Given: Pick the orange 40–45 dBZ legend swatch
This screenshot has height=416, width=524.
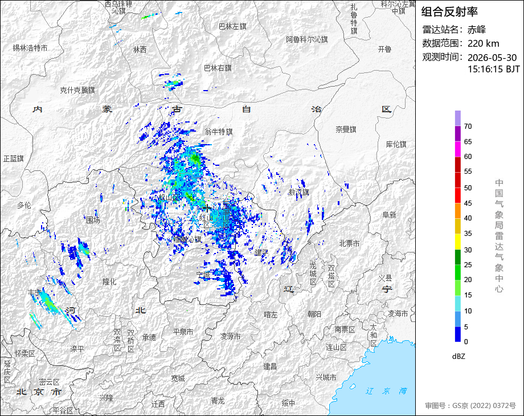Looking at the screenshot, I should [x=458, y=211].
